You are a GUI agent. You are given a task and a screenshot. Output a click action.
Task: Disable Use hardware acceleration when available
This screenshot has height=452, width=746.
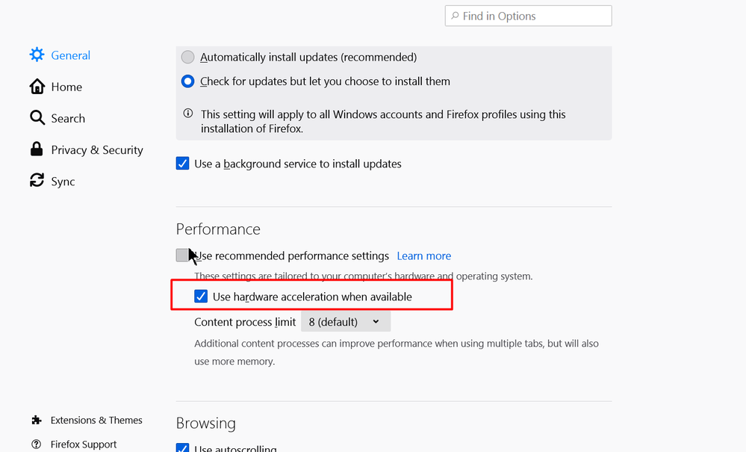point(201,297)
